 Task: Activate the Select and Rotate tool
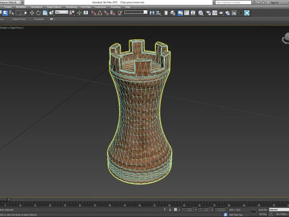(39, 13)
